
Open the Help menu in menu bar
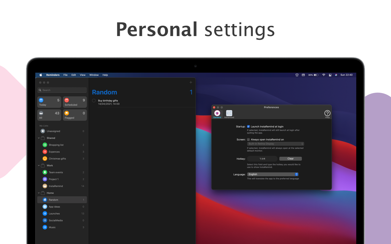105,75
